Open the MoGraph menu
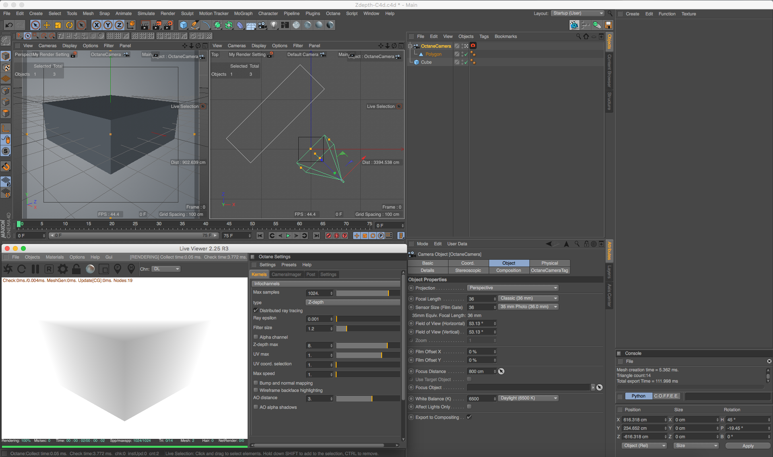The image size is (773, 457). pos(243,13)
